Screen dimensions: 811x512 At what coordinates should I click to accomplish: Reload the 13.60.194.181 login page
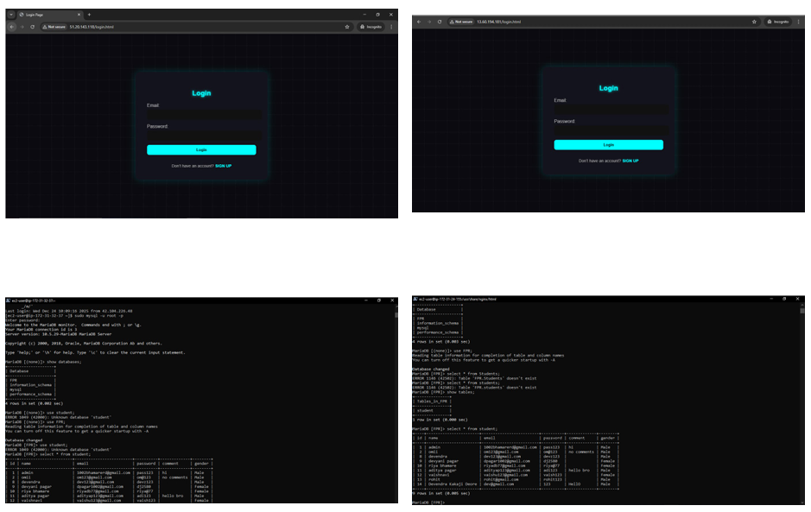click(x=440, y=22)
